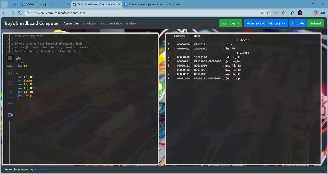Viewport: 328px width, 174px height.
Task: Click output data 11000001 for inc Rb
Action: coord(200,49)
